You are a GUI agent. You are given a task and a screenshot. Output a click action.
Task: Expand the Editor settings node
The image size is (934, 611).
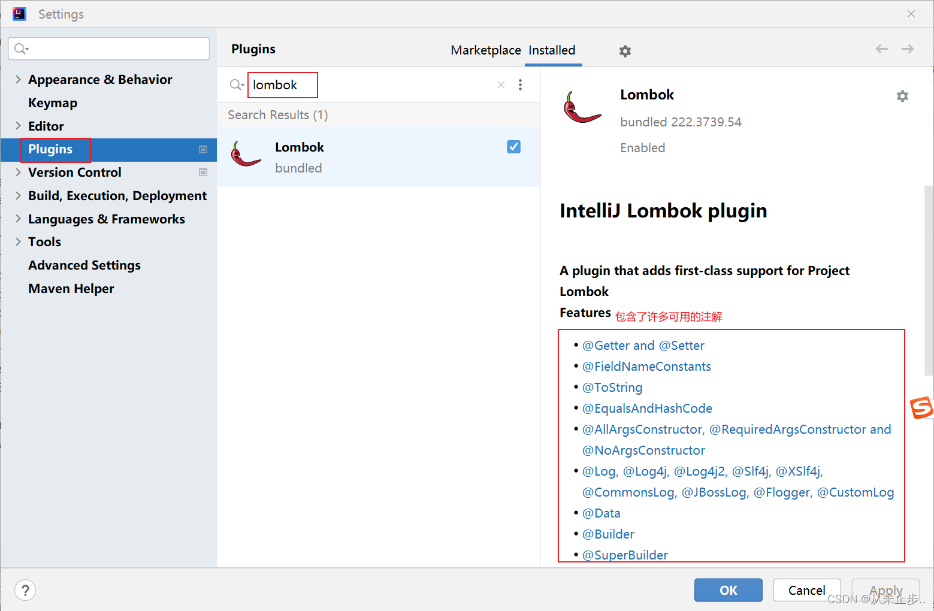pyautogui.click(x=18, y=126)
